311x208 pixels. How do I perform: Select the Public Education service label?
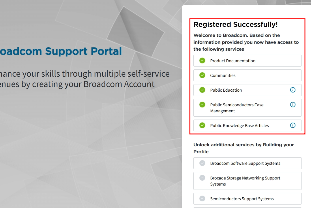(x=226, y=90)
